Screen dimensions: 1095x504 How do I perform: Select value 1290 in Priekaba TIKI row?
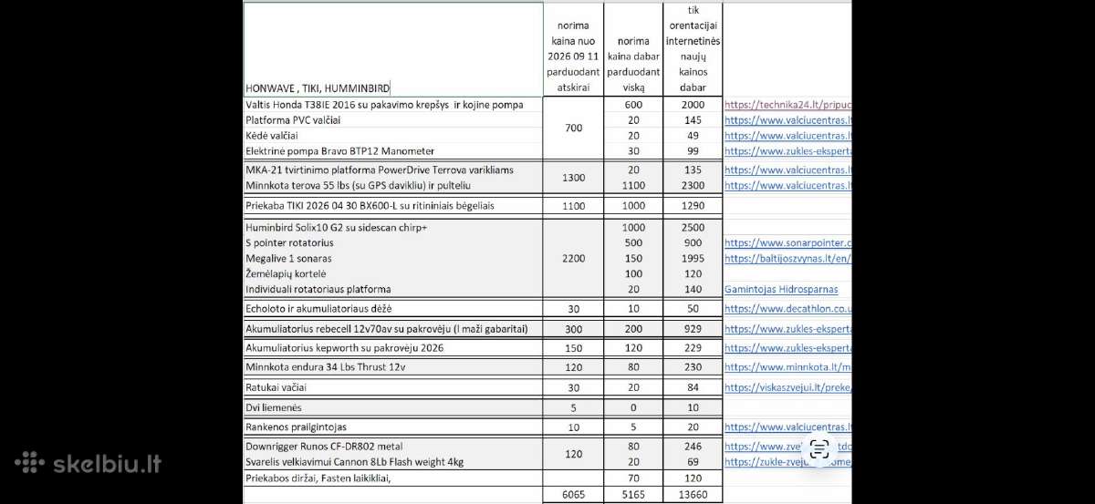(692, 206)
